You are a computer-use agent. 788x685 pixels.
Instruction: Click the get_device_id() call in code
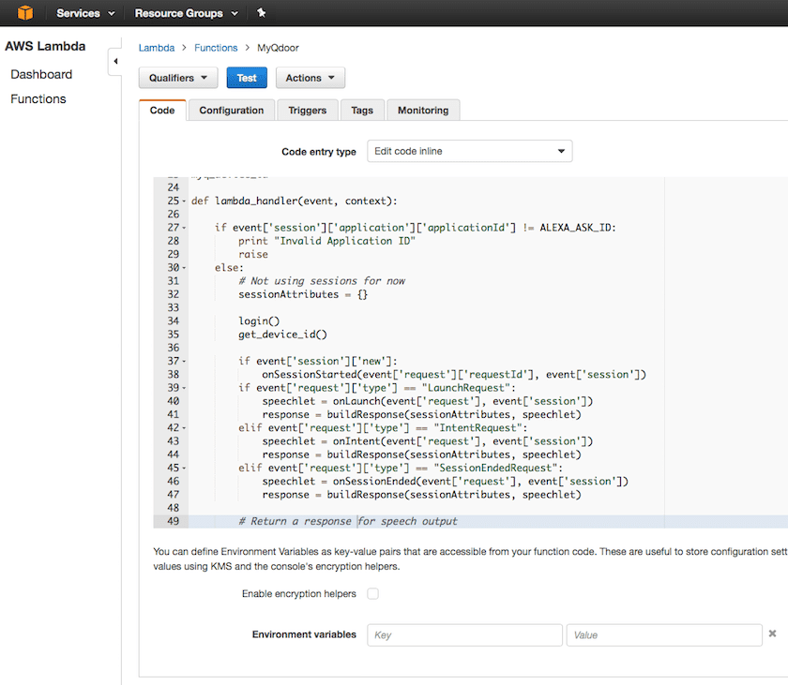pyautogui.click(x=282, y=335)
